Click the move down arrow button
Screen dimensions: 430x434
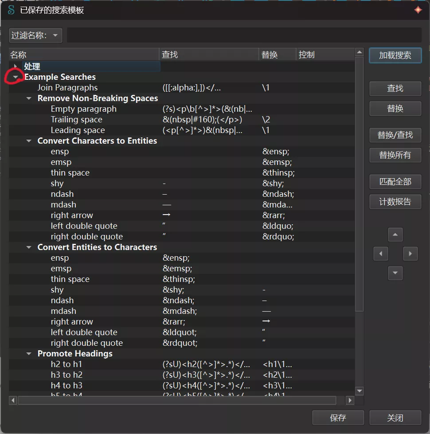[395, 273]
